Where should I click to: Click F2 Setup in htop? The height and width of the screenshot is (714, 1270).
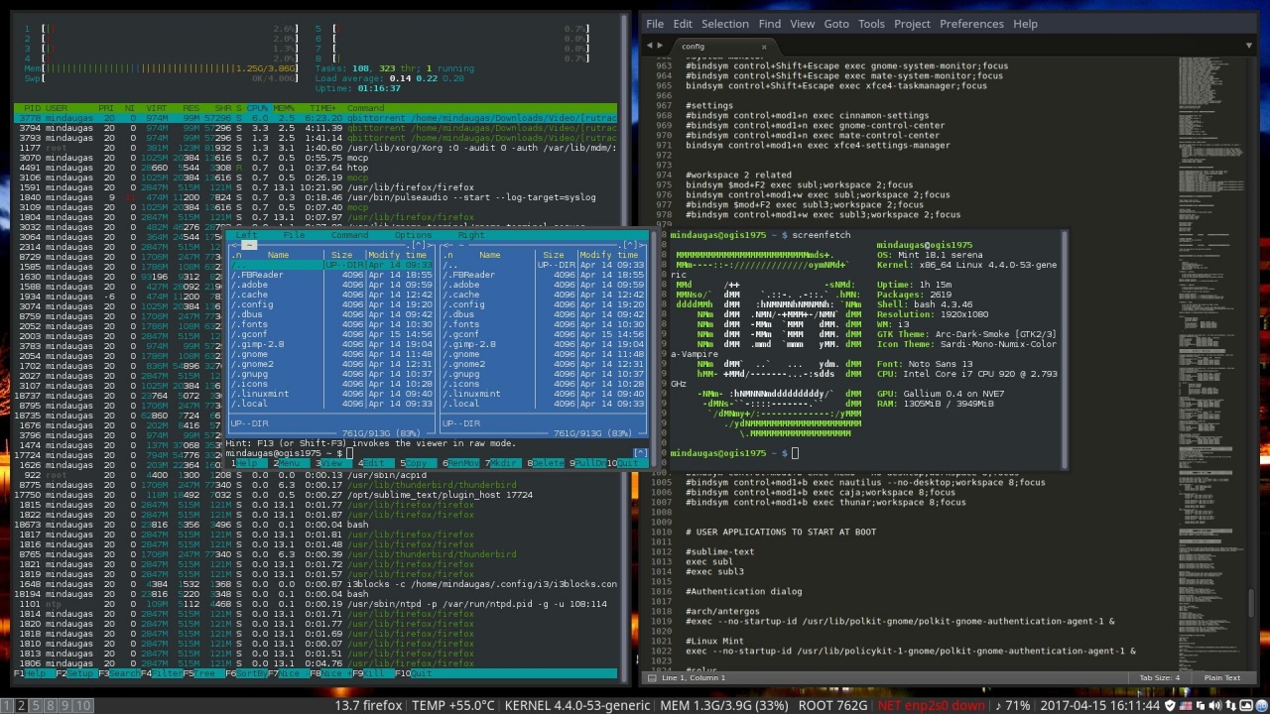point(75,674)
